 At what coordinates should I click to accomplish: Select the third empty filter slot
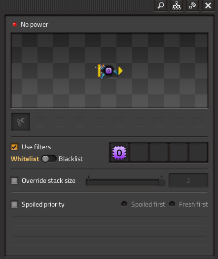pos(159,153)
